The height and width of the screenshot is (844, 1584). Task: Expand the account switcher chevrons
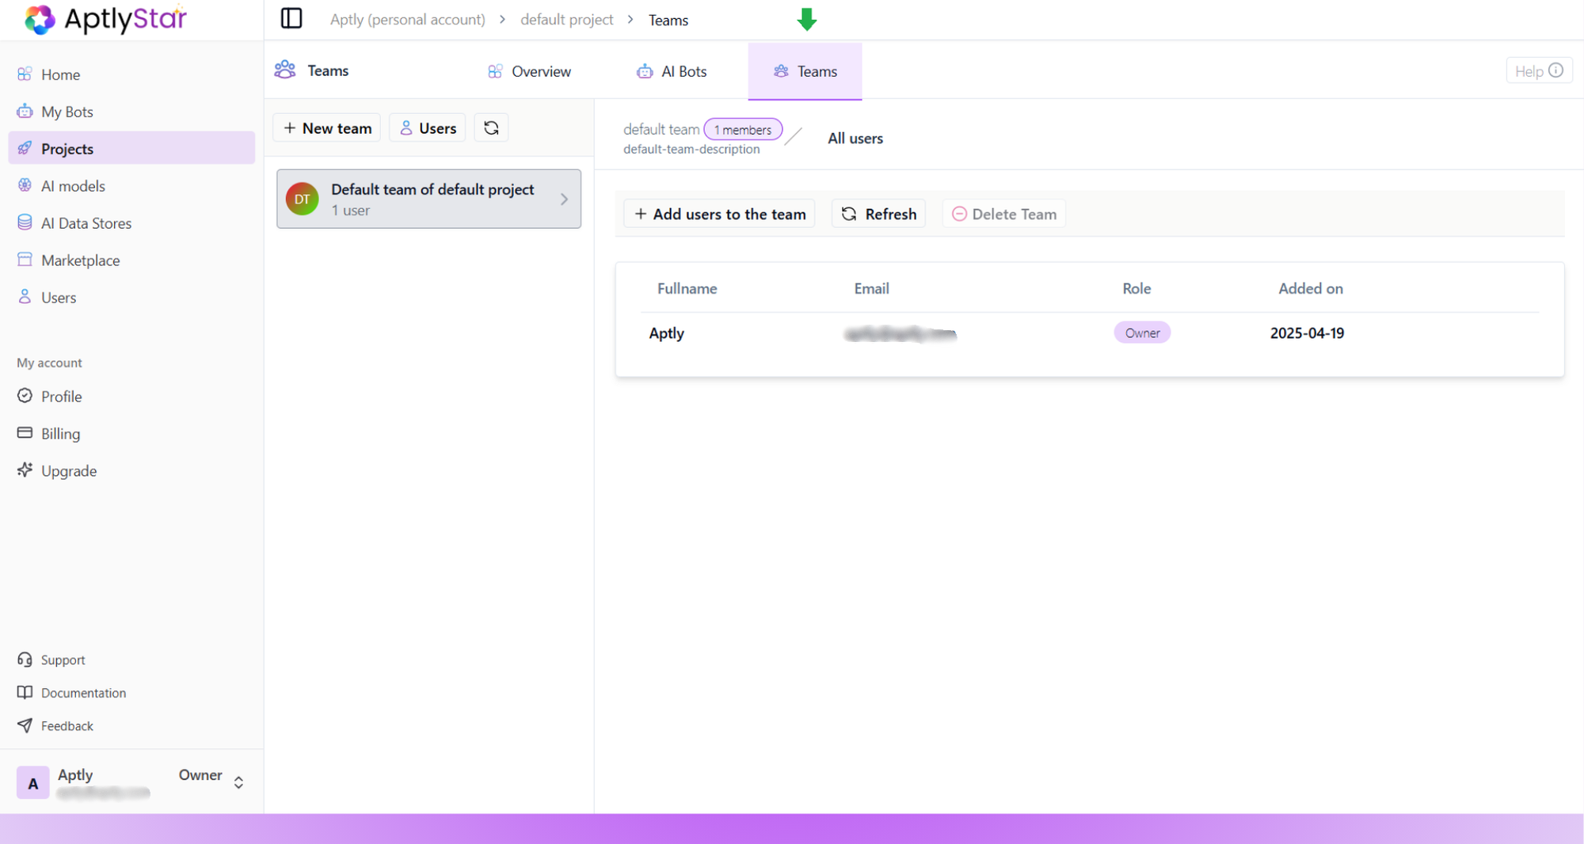point(238,782)
